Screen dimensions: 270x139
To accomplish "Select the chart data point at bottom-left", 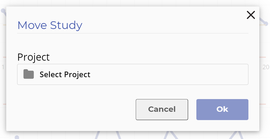I will click(17, 137).
